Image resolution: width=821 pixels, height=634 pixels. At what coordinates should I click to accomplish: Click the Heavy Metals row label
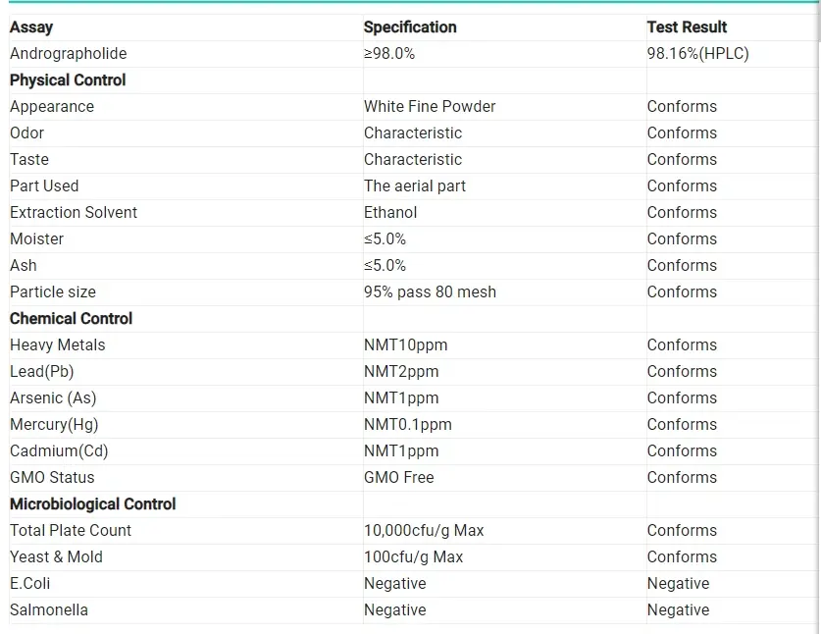tap(57, 345)
